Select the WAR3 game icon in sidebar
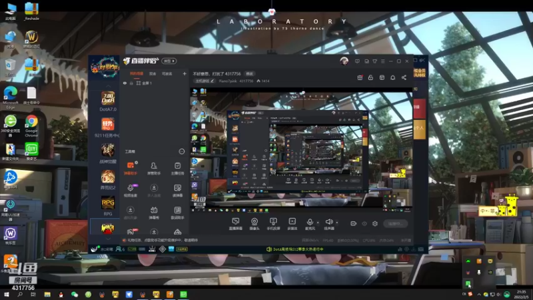533x300 pixels. click(107, 227)
